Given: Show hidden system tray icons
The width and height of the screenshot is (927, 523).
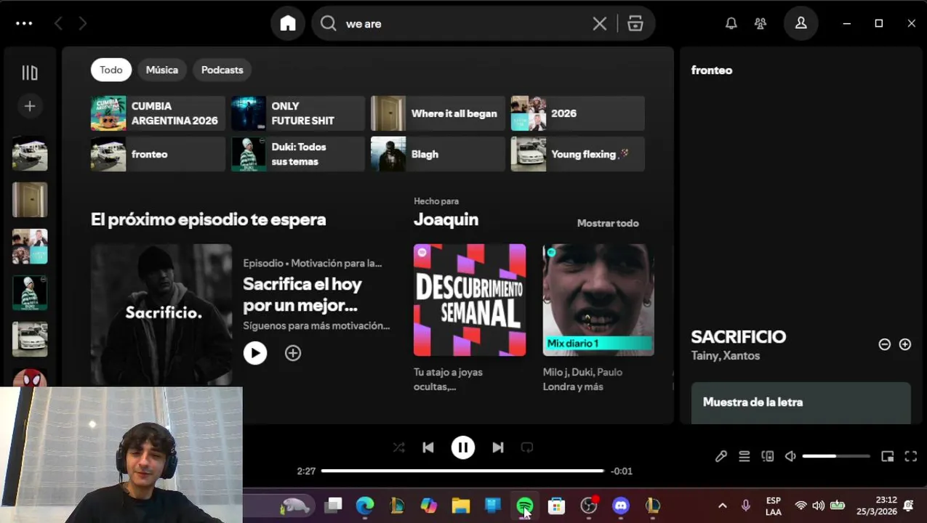Looking at the screenshot, I should tap(722, 506).
